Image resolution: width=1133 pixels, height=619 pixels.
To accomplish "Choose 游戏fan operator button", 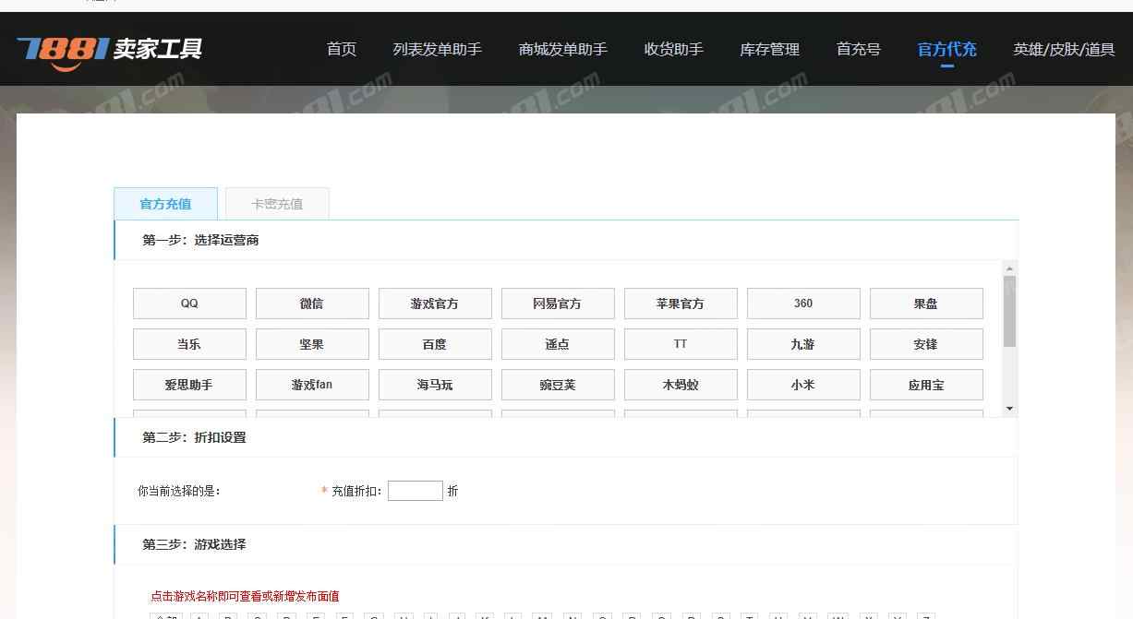I will point(312,385).
